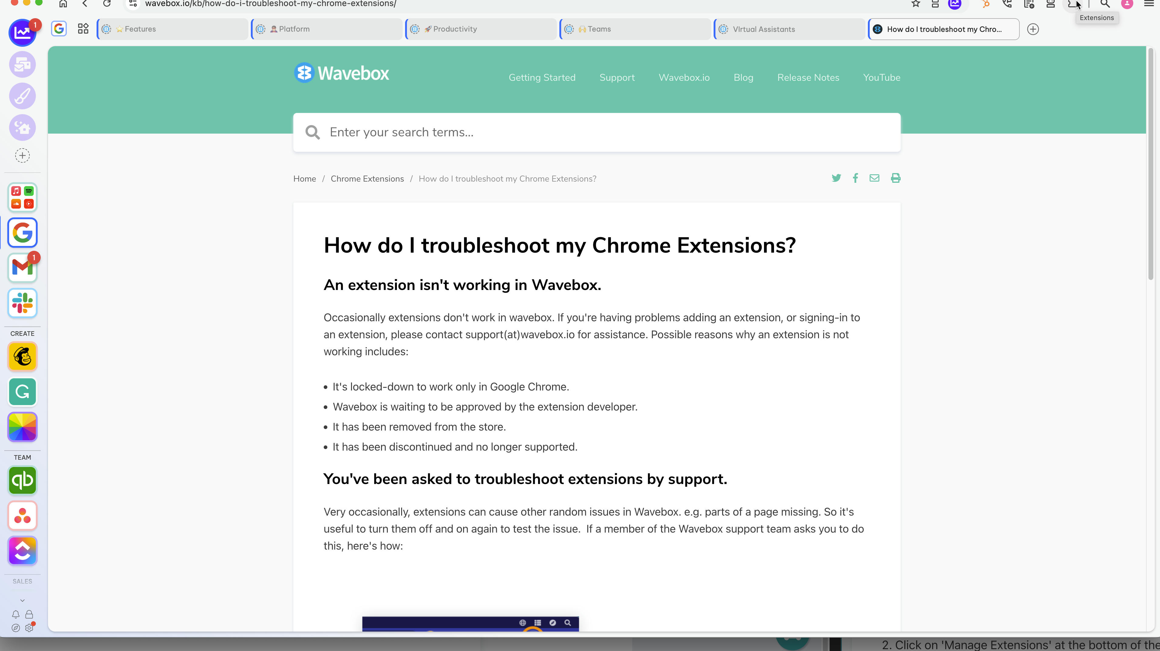
Task: Open the chat bubbles space in sidebar
Action: click(x=22, y=64)
